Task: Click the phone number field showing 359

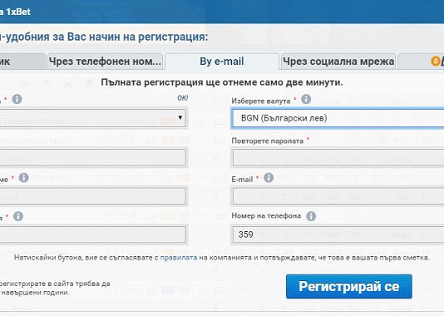Action: (x=338, y=235)
